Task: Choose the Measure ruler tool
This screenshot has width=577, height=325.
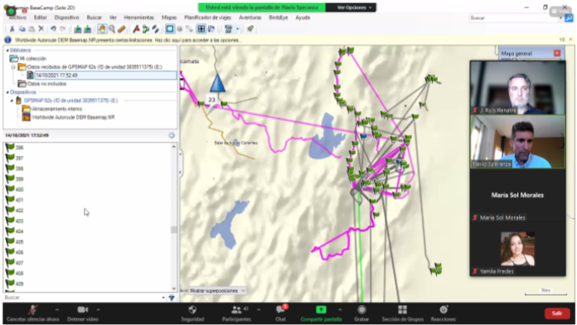Action: click(x=121, y=29)
